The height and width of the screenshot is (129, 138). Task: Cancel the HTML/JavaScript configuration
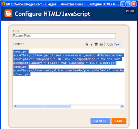100,121
